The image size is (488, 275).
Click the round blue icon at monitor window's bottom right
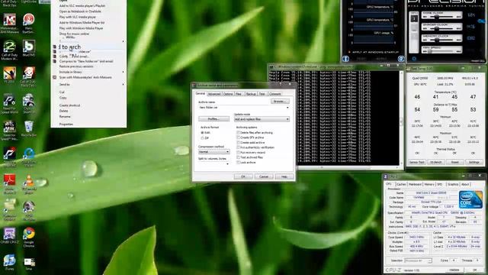point(401,59)
